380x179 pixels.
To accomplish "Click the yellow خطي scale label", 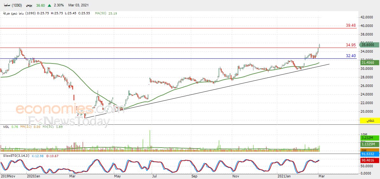I will pos(369,120).
